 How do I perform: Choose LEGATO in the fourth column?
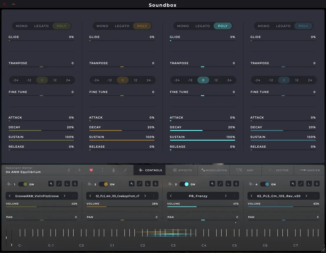283,26
